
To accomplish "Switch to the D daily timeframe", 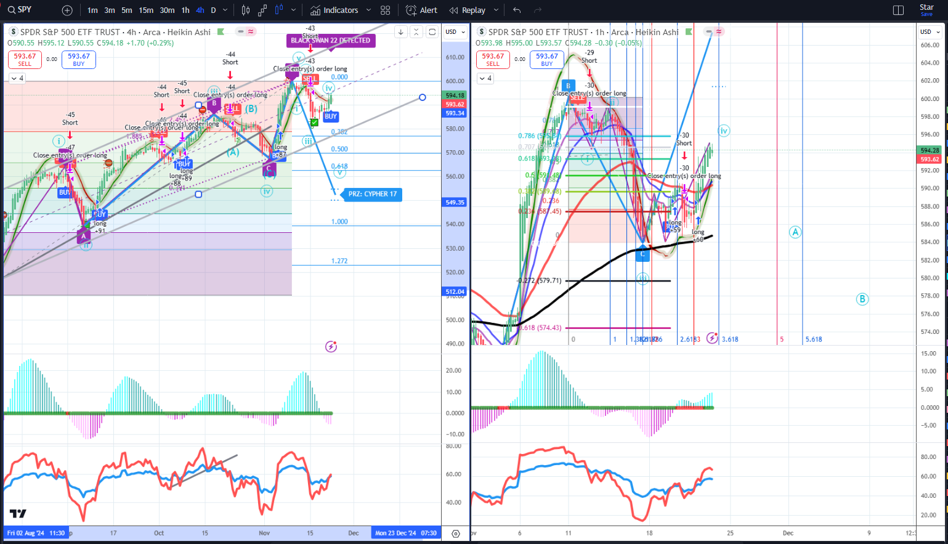I will pyautogui.click(x=213, y=10).
